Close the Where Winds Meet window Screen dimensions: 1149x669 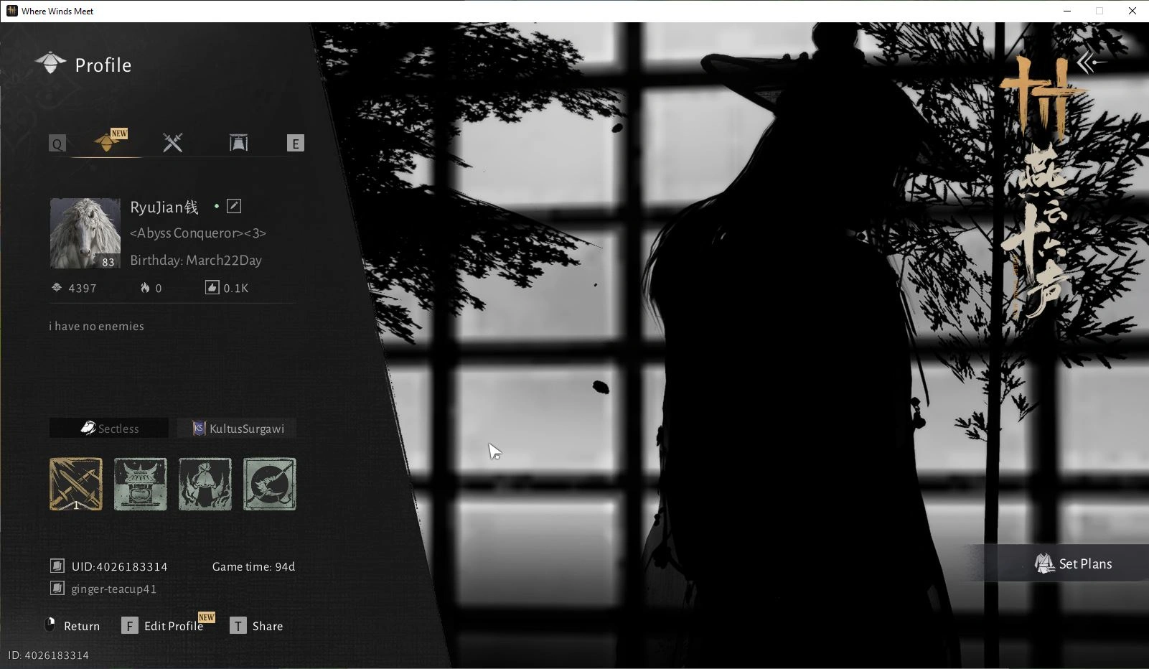pyautogui.click(x=1132, y=11)
